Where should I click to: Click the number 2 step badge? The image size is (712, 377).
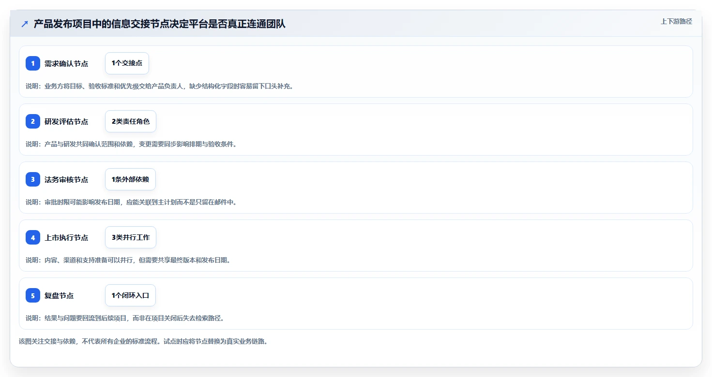pos(33,121)
